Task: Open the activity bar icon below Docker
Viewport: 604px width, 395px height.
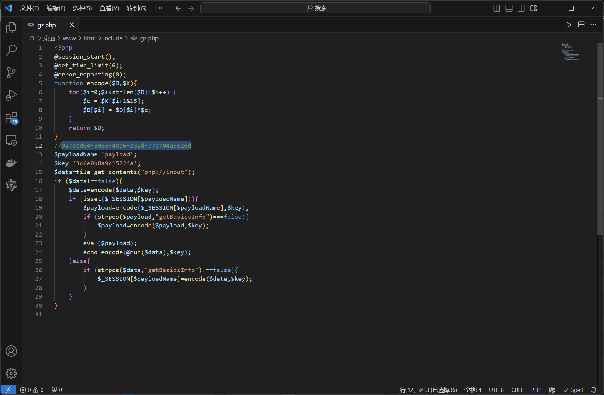Action: (11, 185)
